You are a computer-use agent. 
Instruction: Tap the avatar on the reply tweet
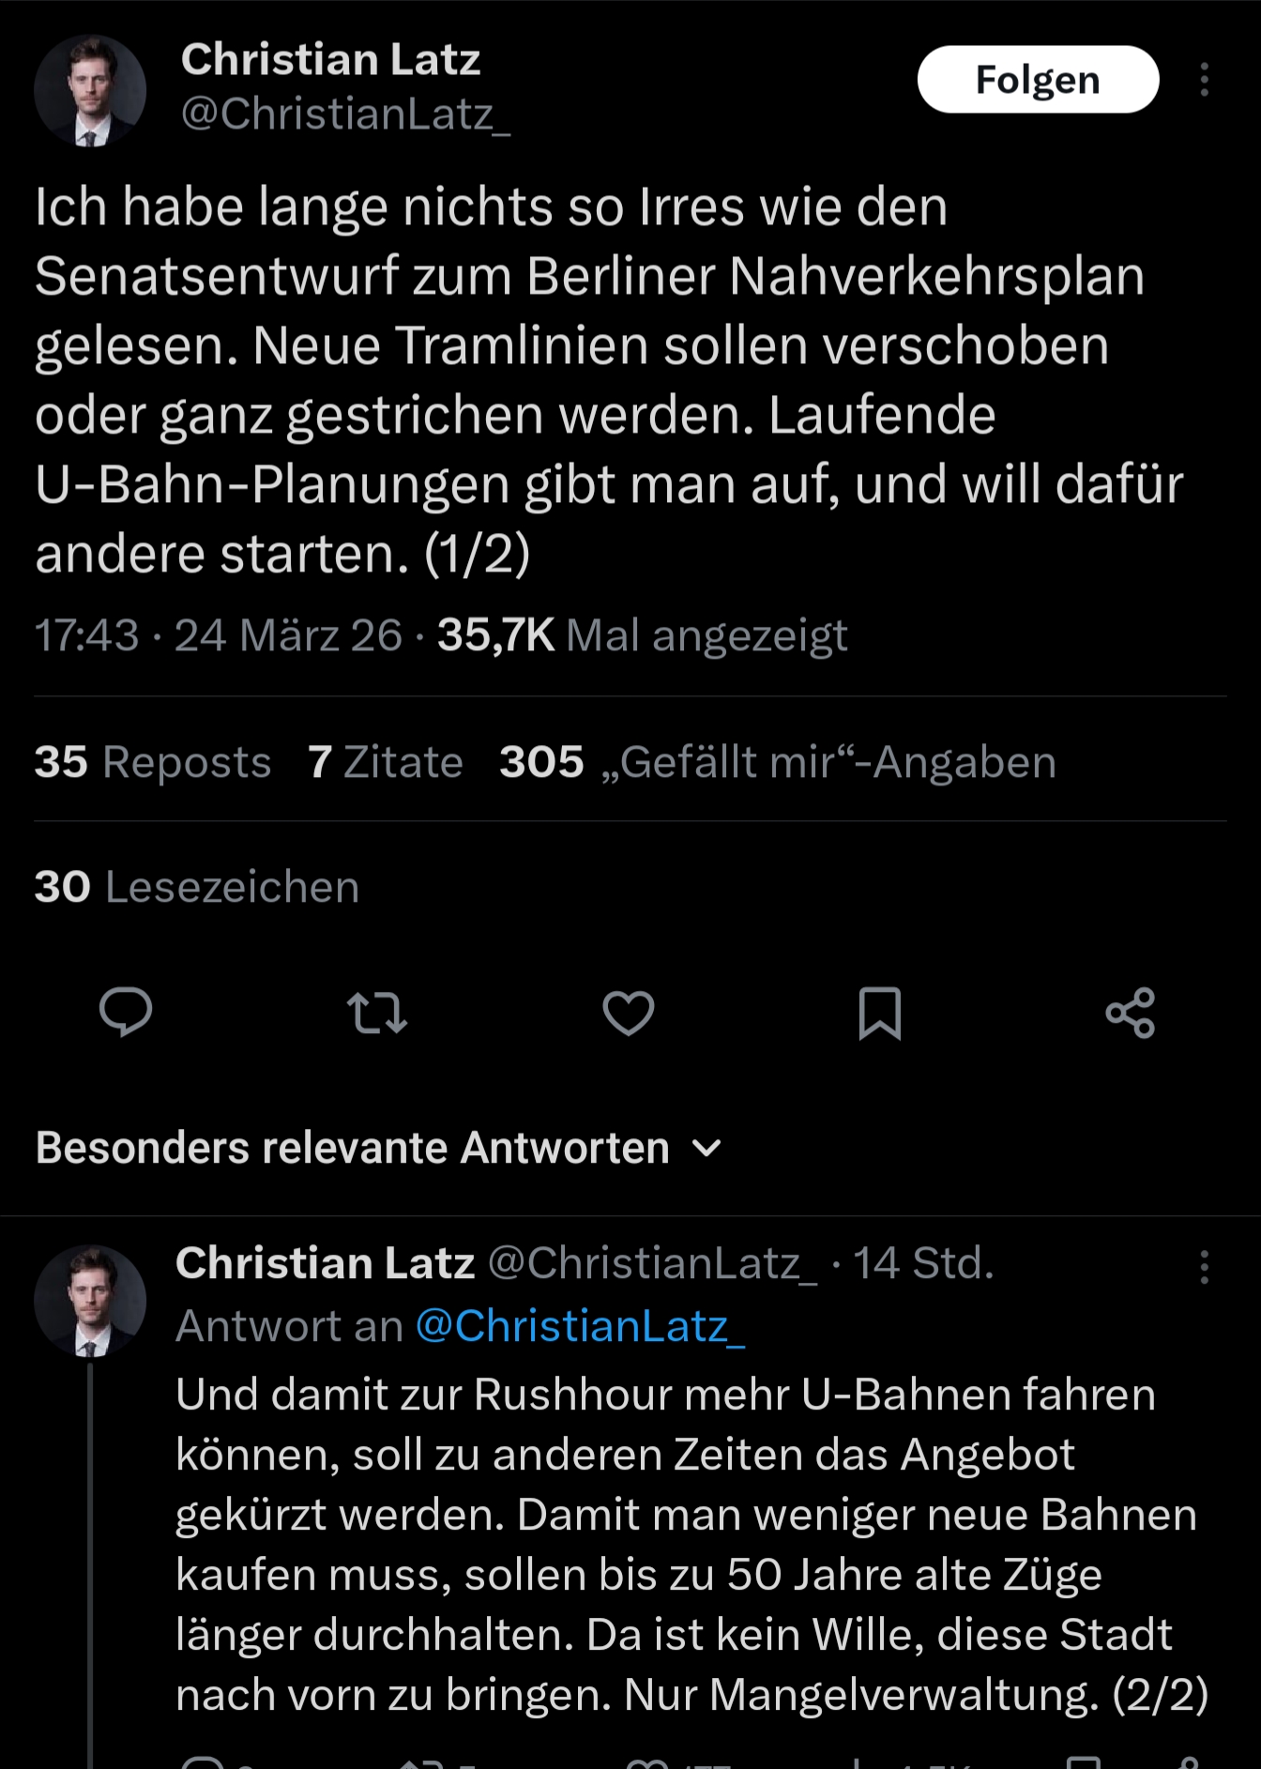point(90,1301)
